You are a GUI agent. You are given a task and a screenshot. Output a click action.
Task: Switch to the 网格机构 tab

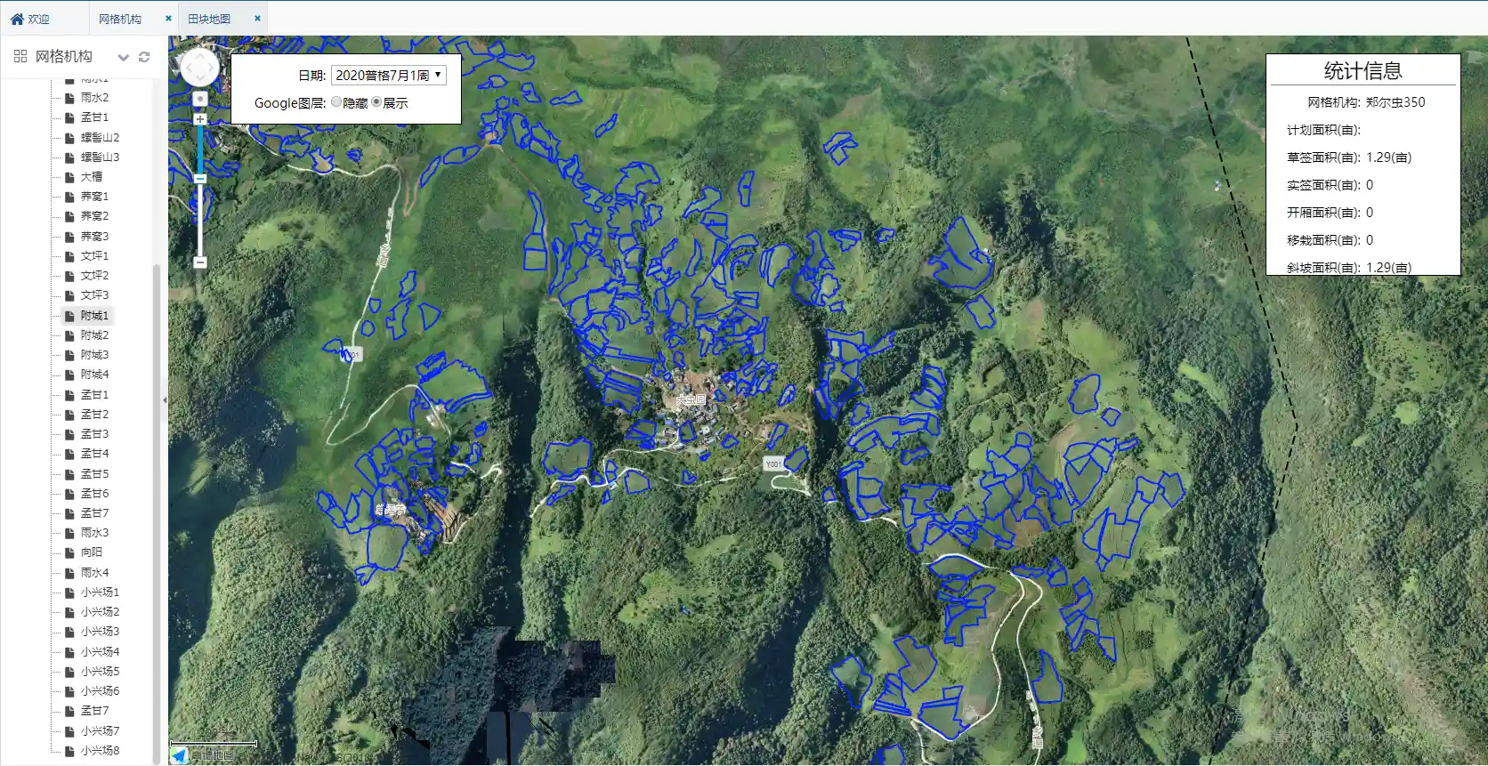120,19
